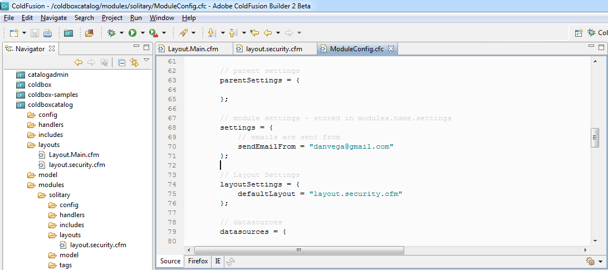
Task: Close the Navigator view tab
Action: coord(52,49)
